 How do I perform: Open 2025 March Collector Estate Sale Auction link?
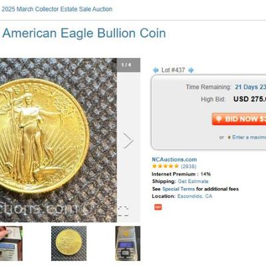tap(57, 9)
